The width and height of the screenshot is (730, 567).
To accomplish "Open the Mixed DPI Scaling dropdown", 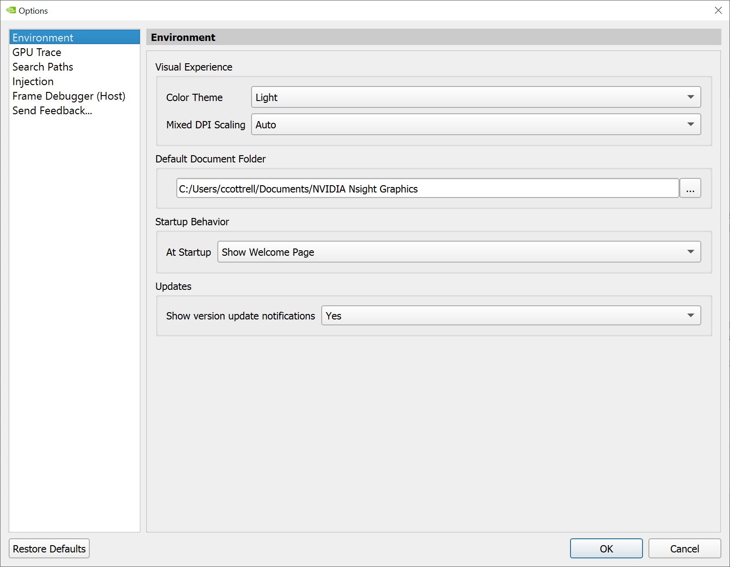I will pyautogui.click(x=476, y=124).
